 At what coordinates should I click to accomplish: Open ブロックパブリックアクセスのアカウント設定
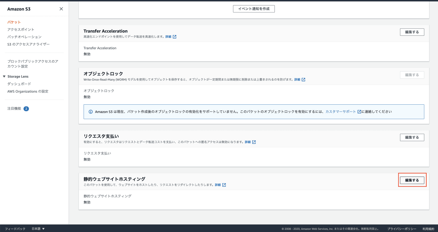tap(33, 64)
